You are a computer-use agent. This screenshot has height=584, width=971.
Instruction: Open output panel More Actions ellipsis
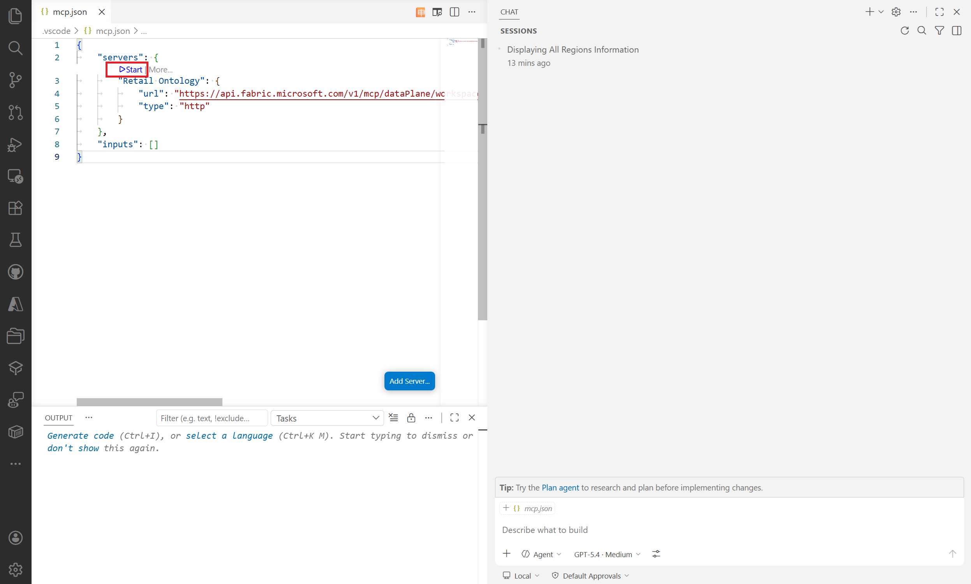click(x=428, y=418)
